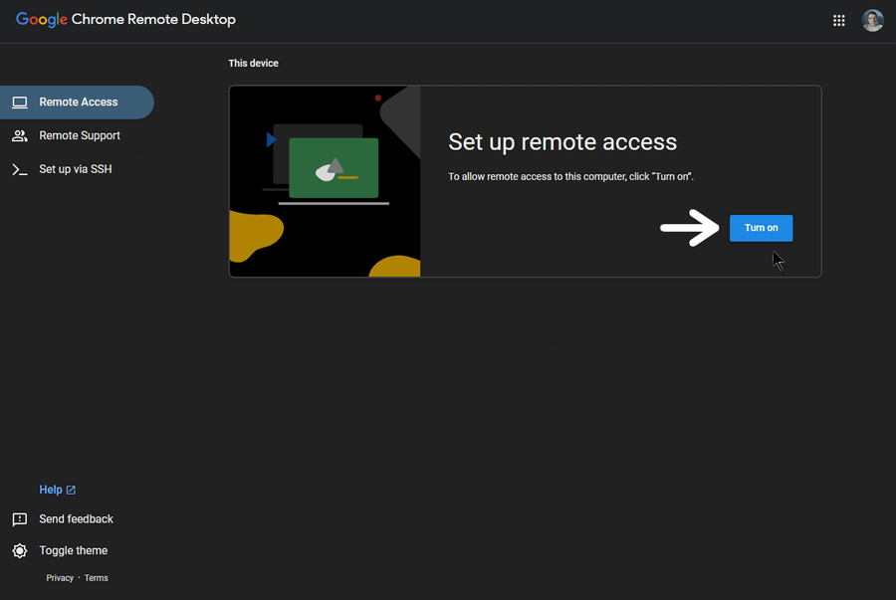Screen dimensions: 896x600
Task: Click the To allow remote access instruction text
Action: (570, 176)
